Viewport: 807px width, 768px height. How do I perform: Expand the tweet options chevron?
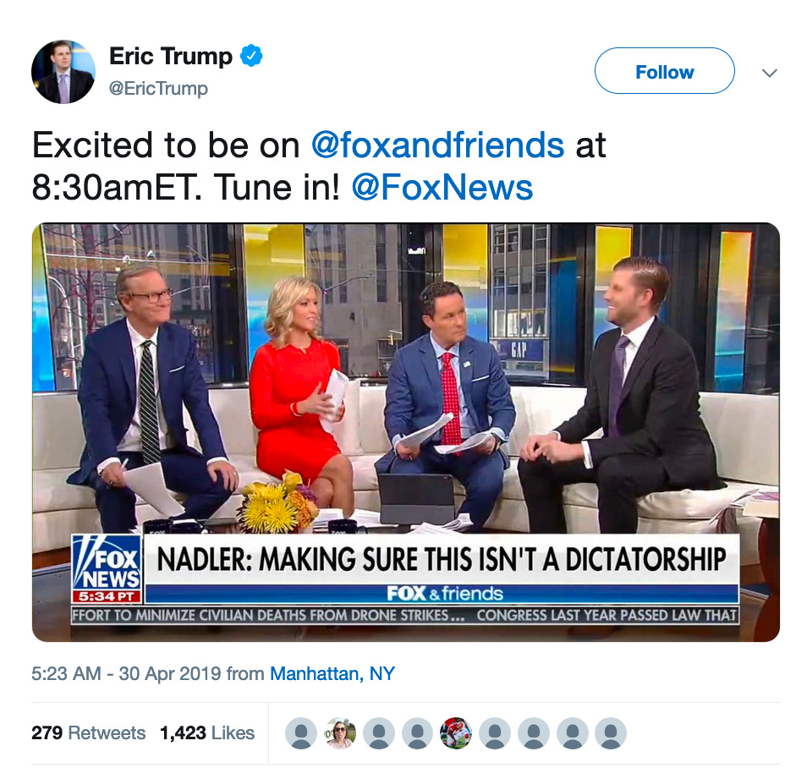770,73
